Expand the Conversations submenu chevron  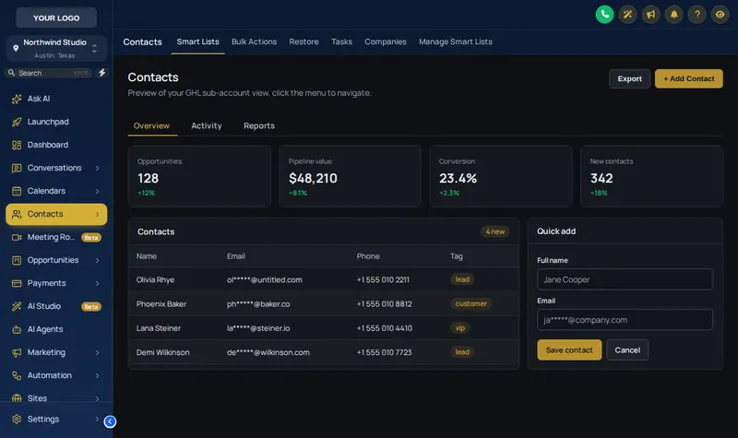tap(98, 168)
